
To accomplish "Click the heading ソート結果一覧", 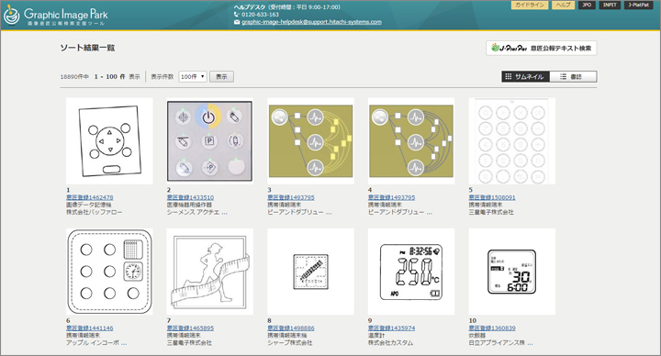I will point(87,48).
